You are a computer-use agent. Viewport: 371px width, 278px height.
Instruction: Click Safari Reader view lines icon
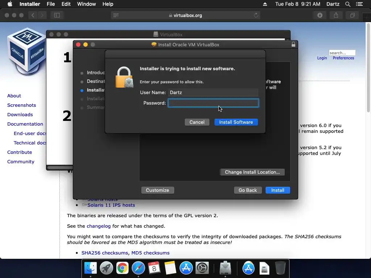(x=116, y=15)
